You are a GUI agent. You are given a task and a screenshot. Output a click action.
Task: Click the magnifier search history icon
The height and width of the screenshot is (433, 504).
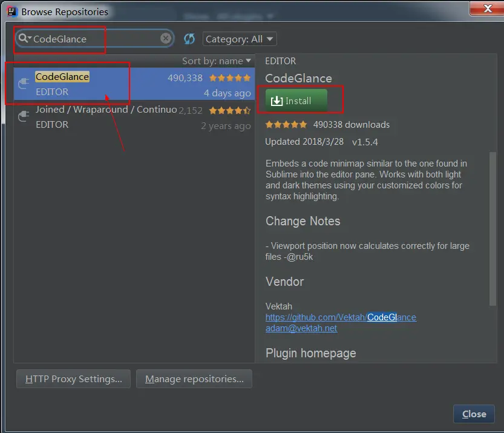(24, 38)
